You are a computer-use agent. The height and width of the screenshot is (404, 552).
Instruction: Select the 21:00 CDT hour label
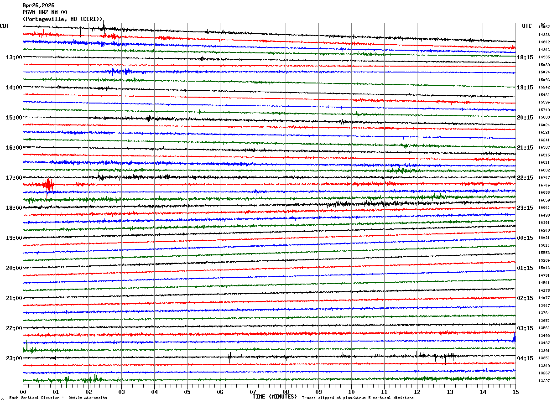14,298
